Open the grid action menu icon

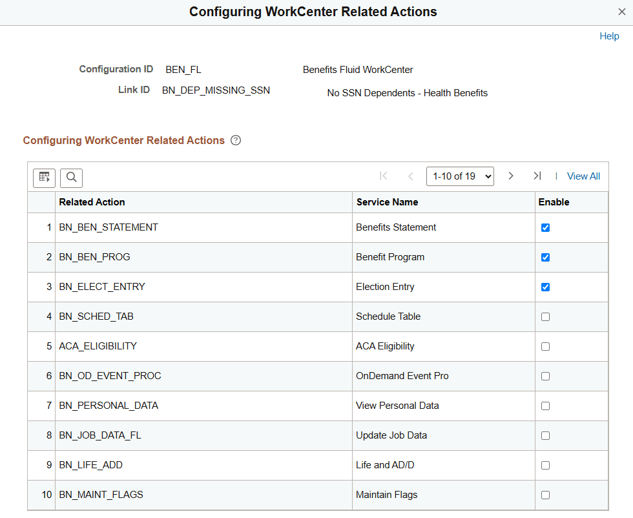point(44,178)
